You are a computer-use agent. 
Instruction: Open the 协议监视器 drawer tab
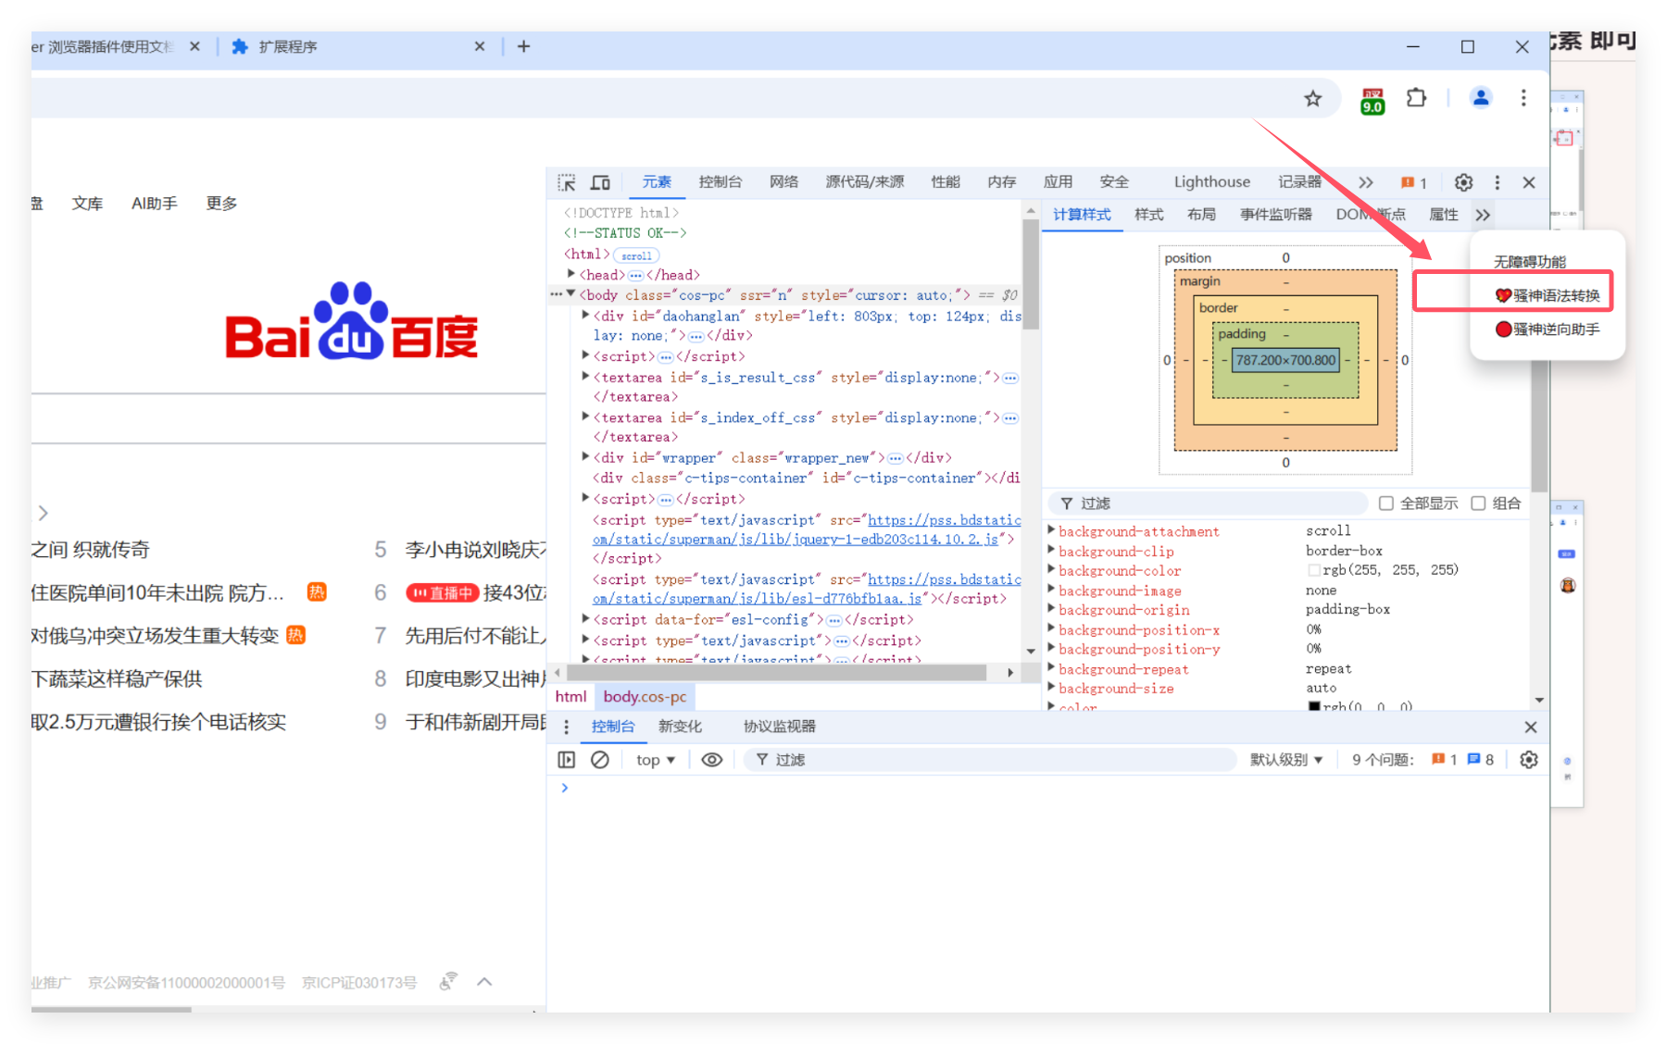pyautogui.click(x=779, y=727)
